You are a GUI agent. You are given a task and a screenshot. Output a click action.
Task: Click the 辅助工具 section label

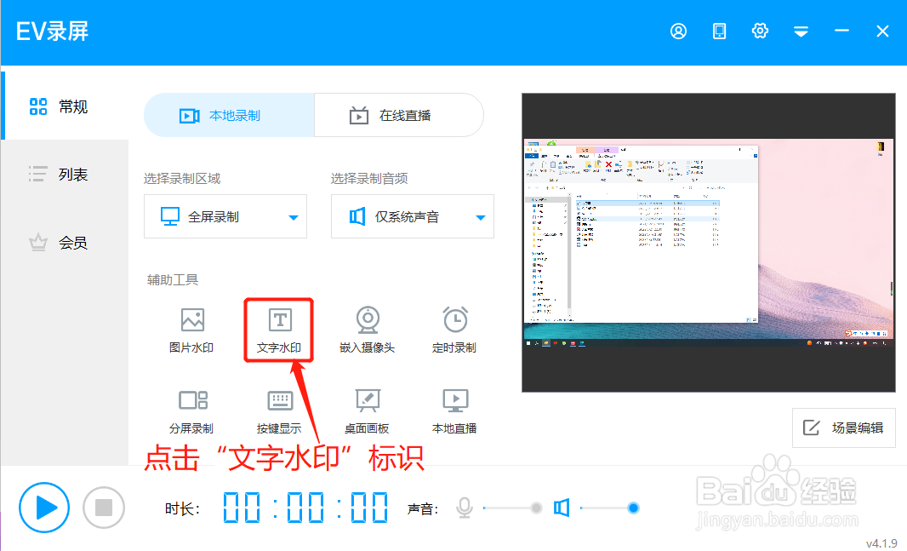point(173,280)
